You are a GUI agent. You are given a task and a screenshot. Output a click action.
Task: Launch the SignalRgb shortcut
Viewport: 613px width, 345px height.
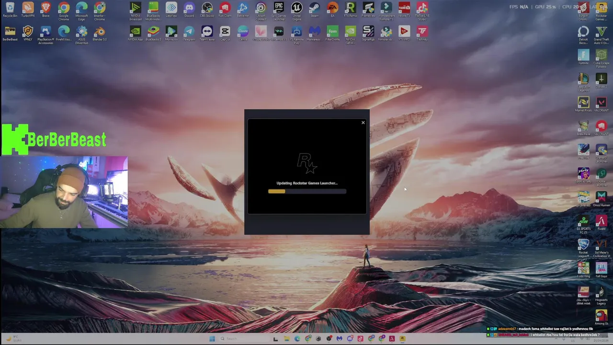coord(368,34)
